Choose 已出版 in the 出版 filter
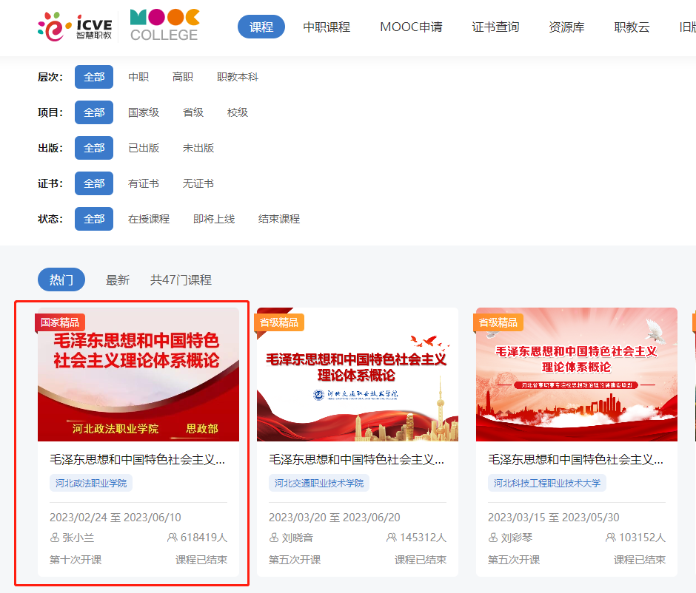696x593 pixels. coord(144,148)
